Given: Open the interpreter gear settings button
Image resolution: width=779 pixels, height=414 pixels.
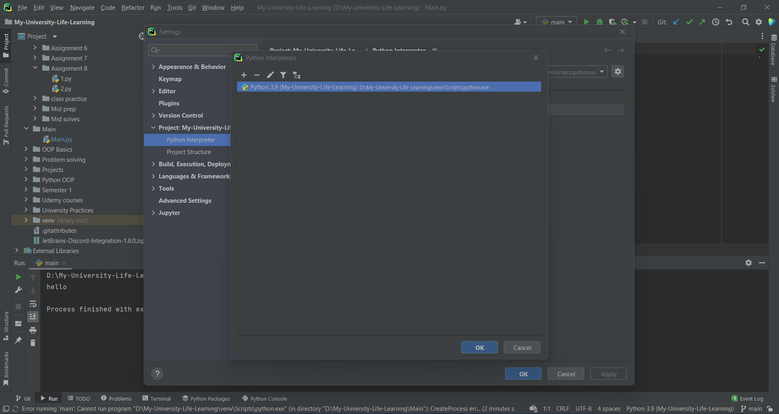Looking at the screenshot, I should pos(618,71).
